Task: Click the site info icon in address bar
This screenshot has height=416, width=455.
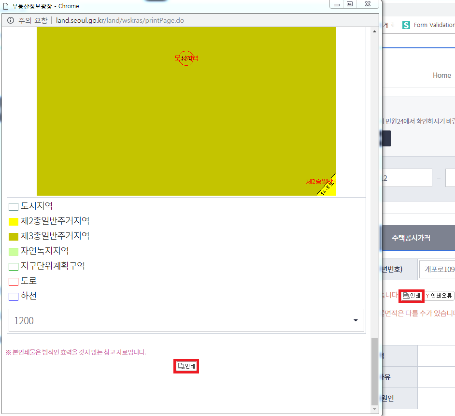Action: tap(10, 20)
